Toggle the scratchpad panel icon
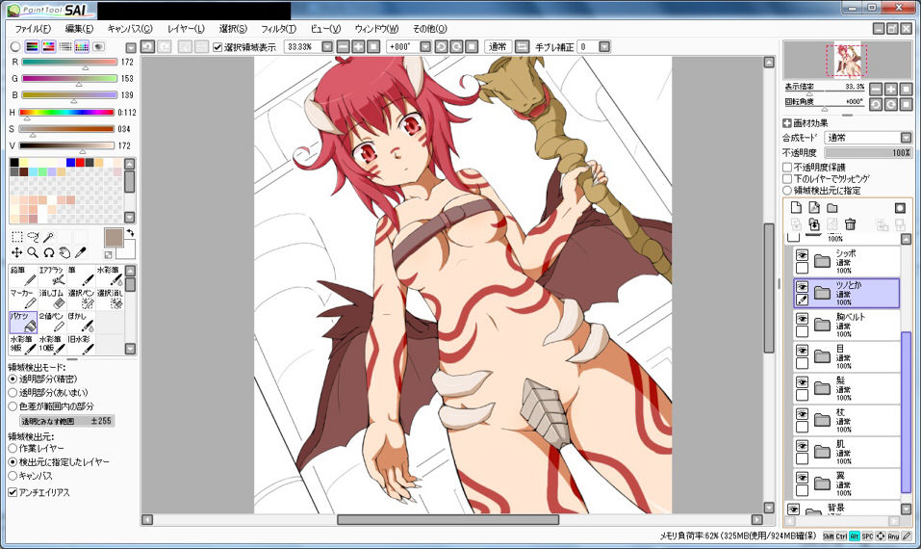 coord(98,46)
